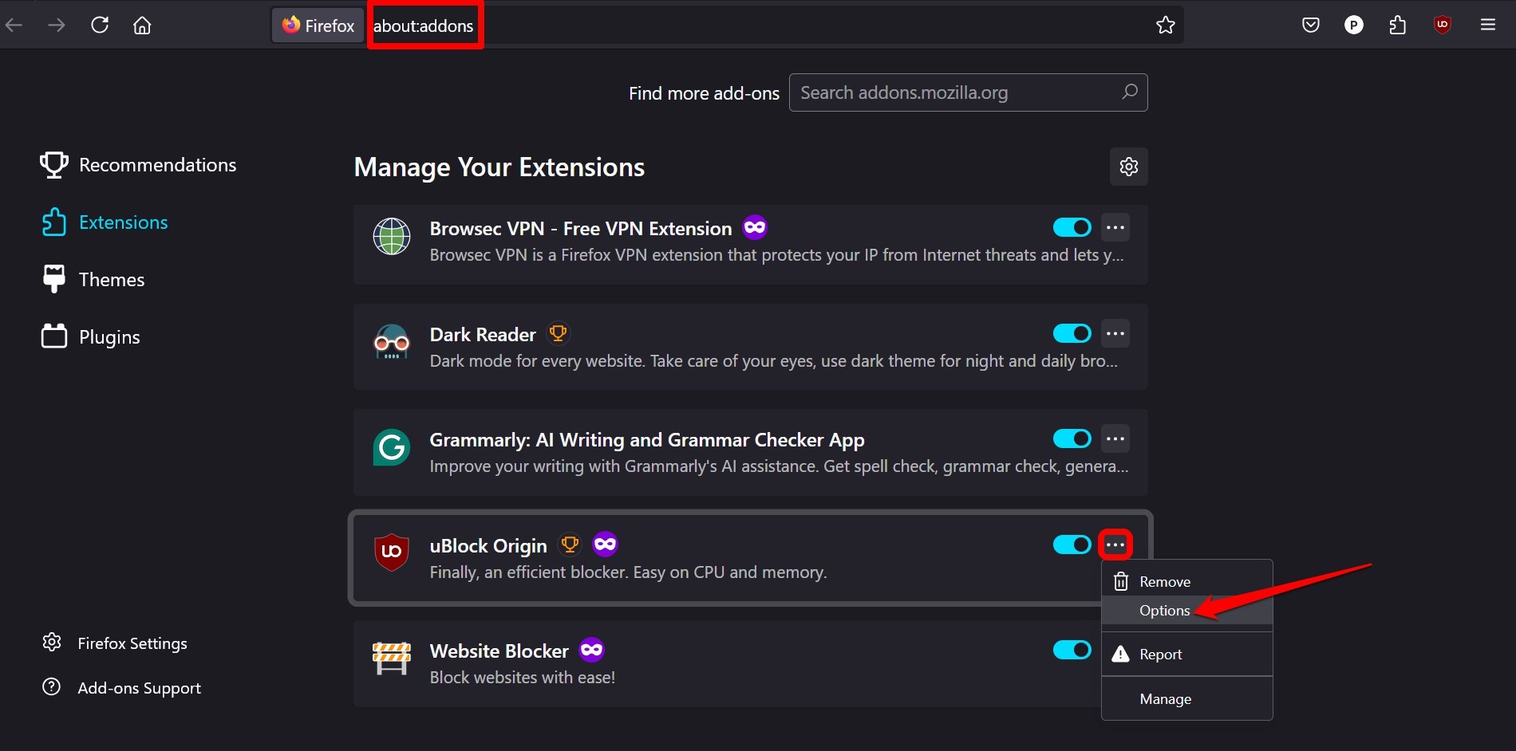Choose Options in the uBlock Origin menu
Screen dimensions: 1516x751
(x=1187, y=610)
